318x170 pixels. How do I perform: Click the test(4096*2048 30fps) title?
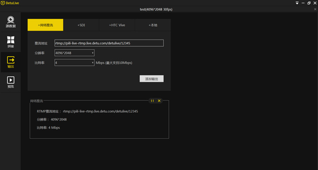156,10
